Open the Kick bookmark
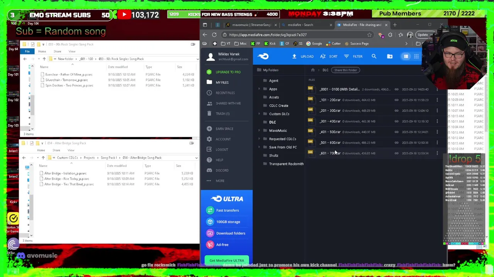The image size is (494, 277). pos(270,43)
